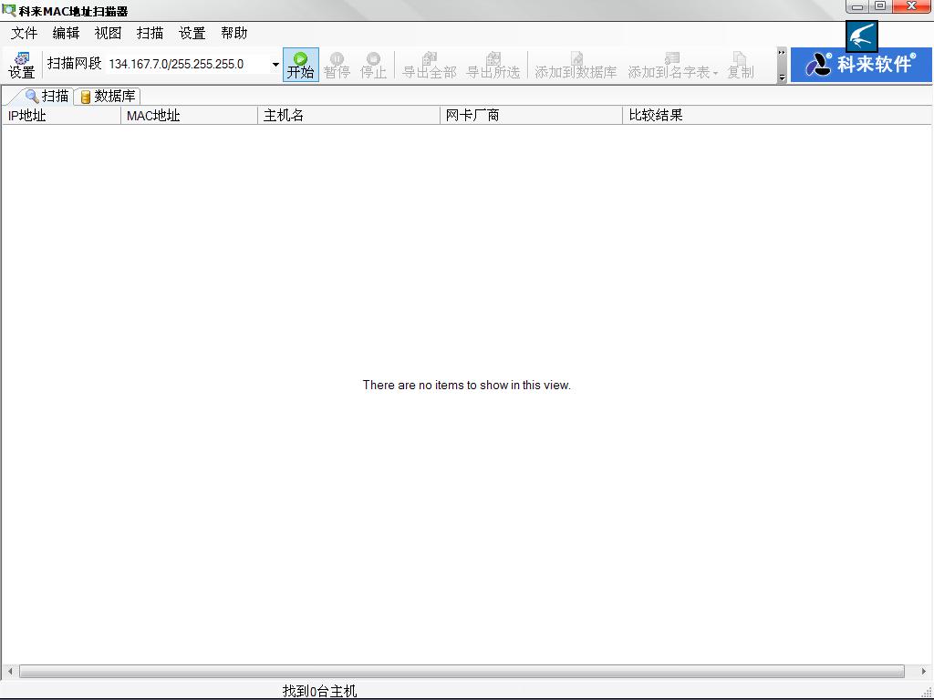Click the 科来软件 logo banner
934x700 pixels.
tap(861, 65)
